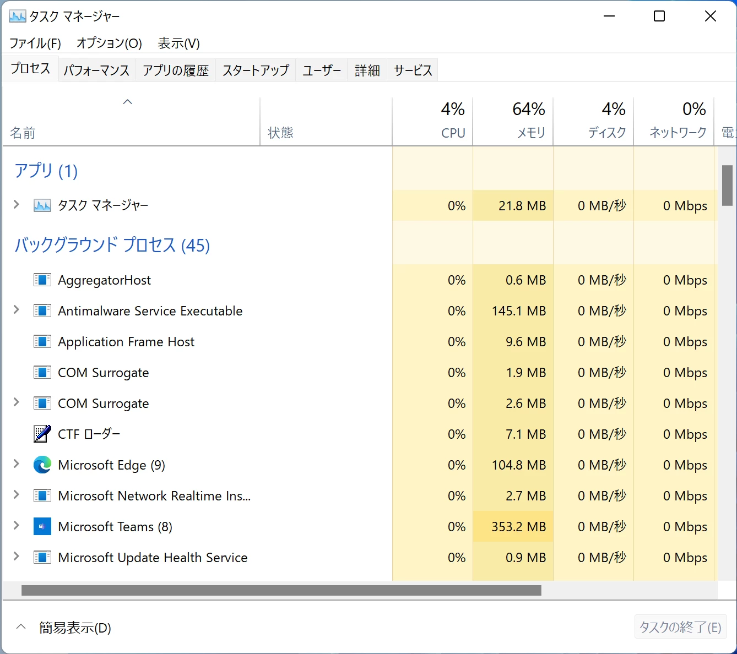Open the ファイル(F) menu
The width and height of the screenshot is (737, 654).
(x=35, y=43)
